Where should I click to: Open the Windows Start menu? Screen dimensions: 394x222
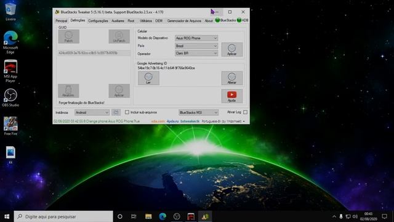click(7, 216)
